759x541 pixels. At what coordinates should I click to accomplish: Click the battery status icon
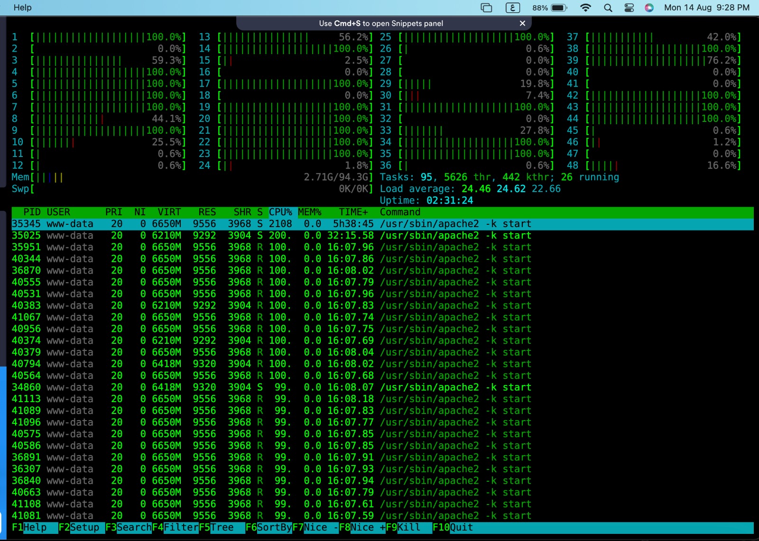point(559,8)
